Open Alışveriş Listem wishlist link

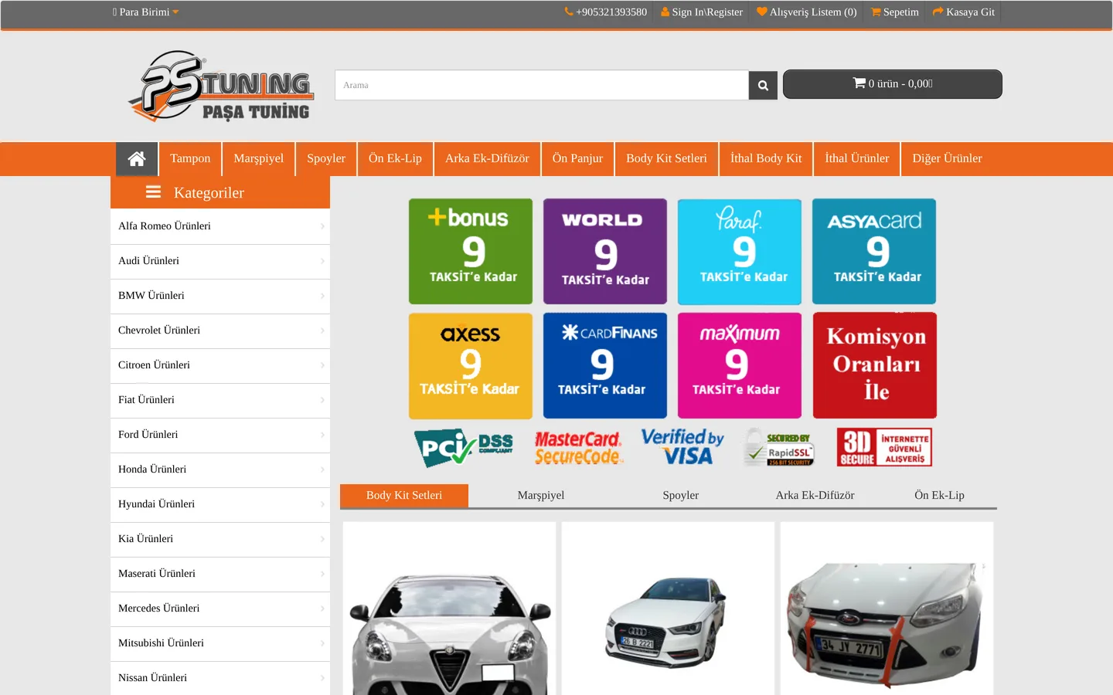click(x=807, y=12)
